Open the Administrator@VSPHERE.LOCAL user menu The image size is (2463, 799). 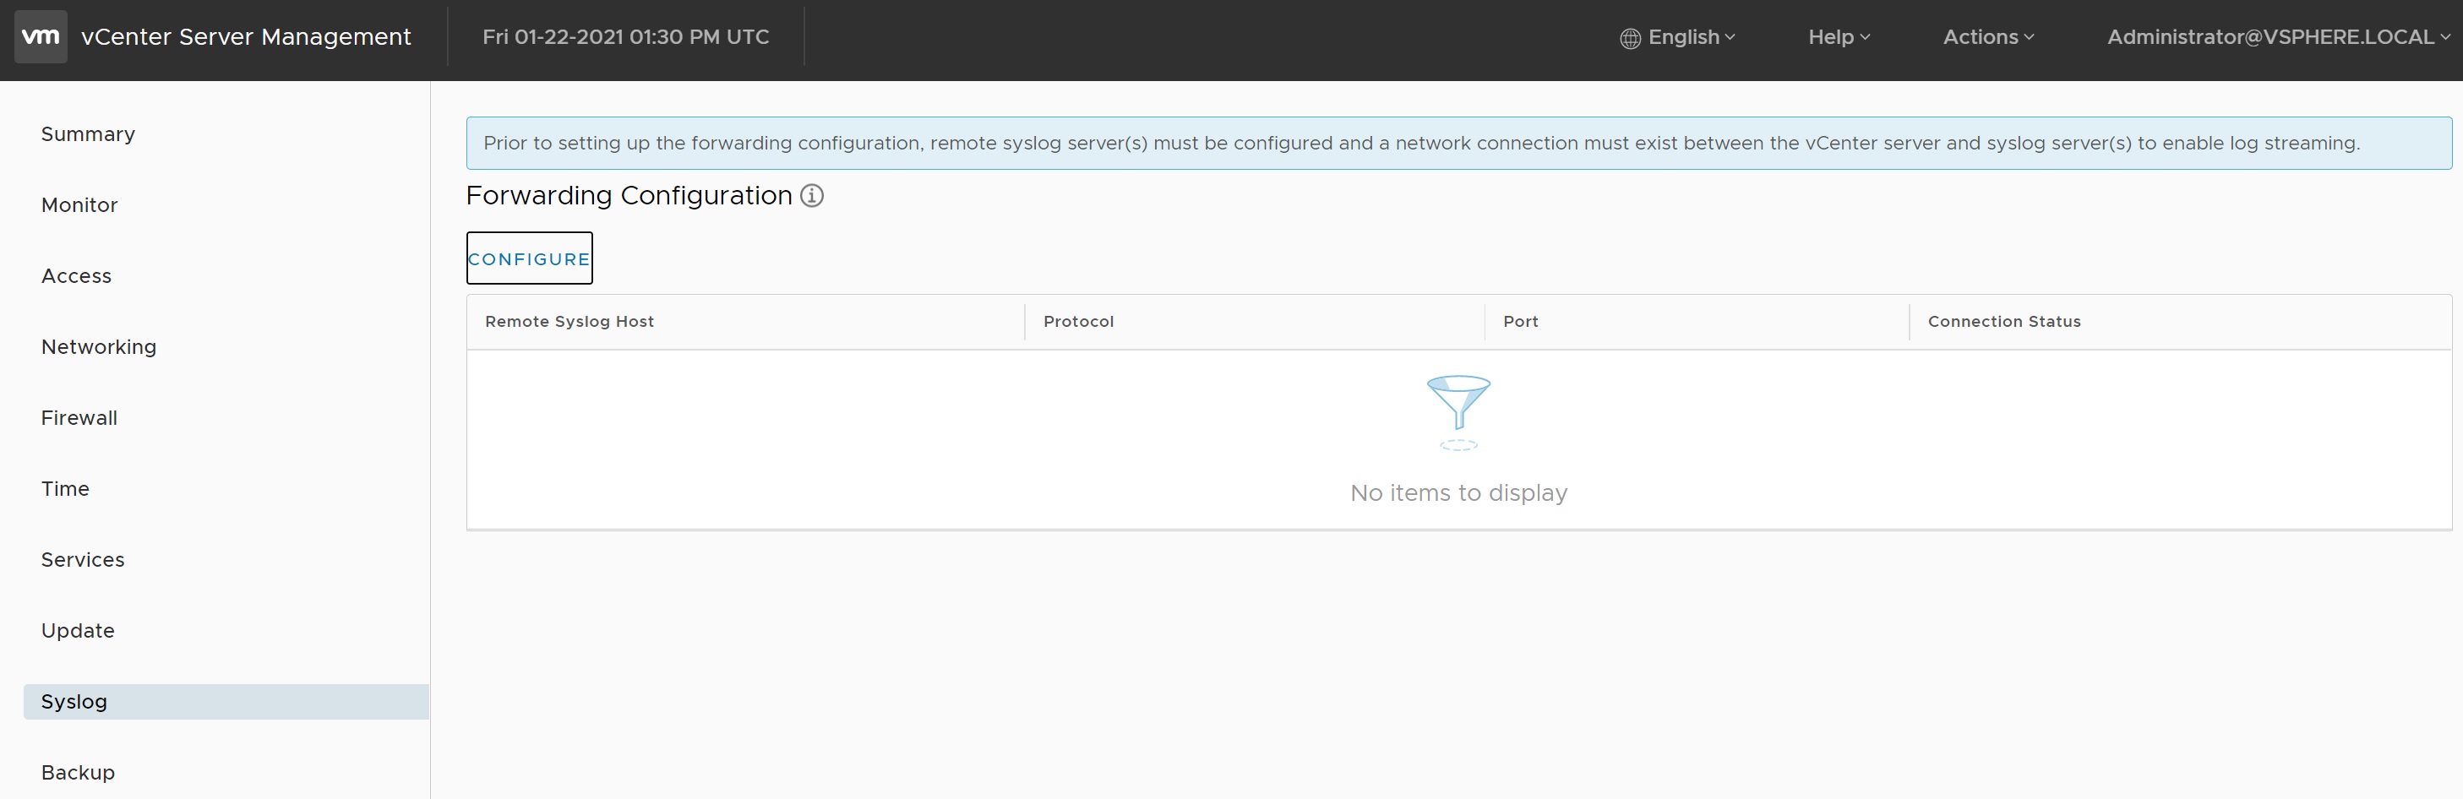click(2279, 37)
